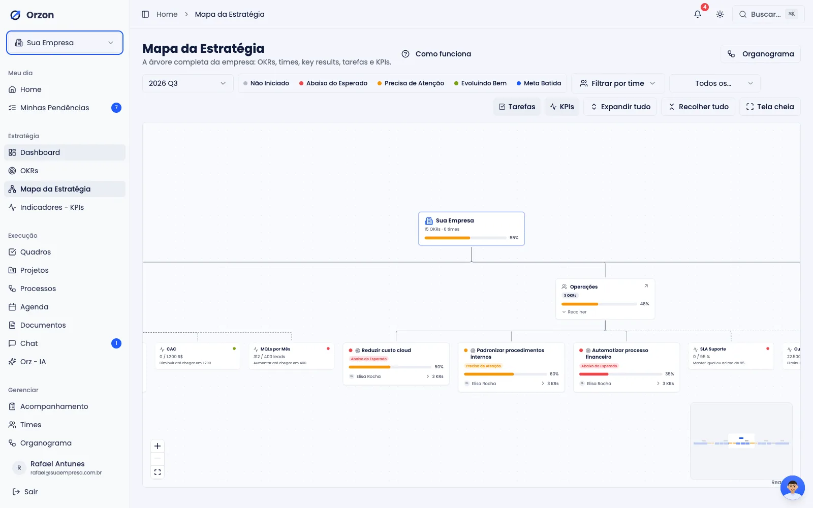The height and width of the screenshot is (508, 813).
Task: Toggle KPIs display on the map
Action: click(x=562, y=107)
